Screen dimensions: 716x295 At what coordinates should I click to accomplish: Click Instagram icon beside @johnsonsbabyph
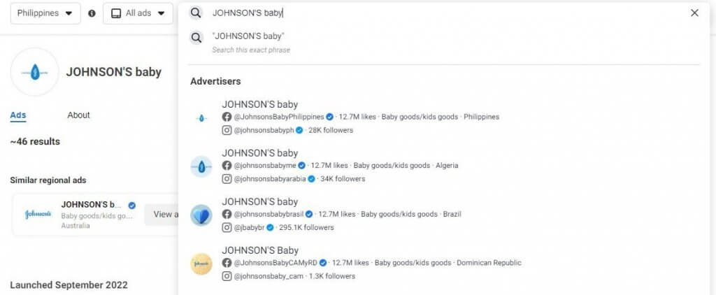[x=227, y=130]
